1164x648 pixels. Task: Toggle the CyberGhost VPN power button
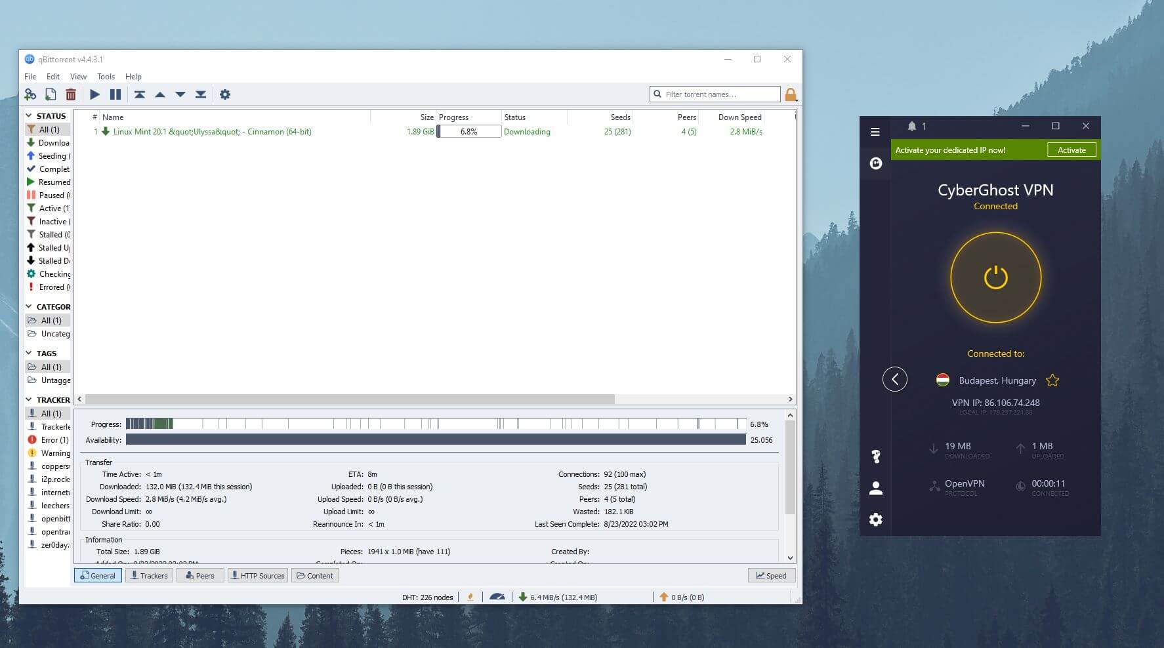click(995, 277)
